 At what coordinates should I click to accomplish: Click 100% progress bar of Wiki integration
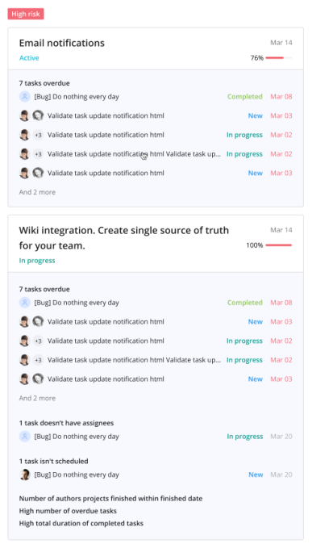click(279, 245)
